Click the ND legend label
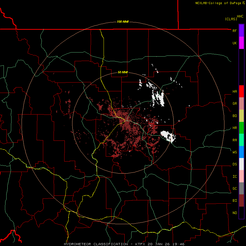Viewport: 246px width, 246px height. point(235,213)
